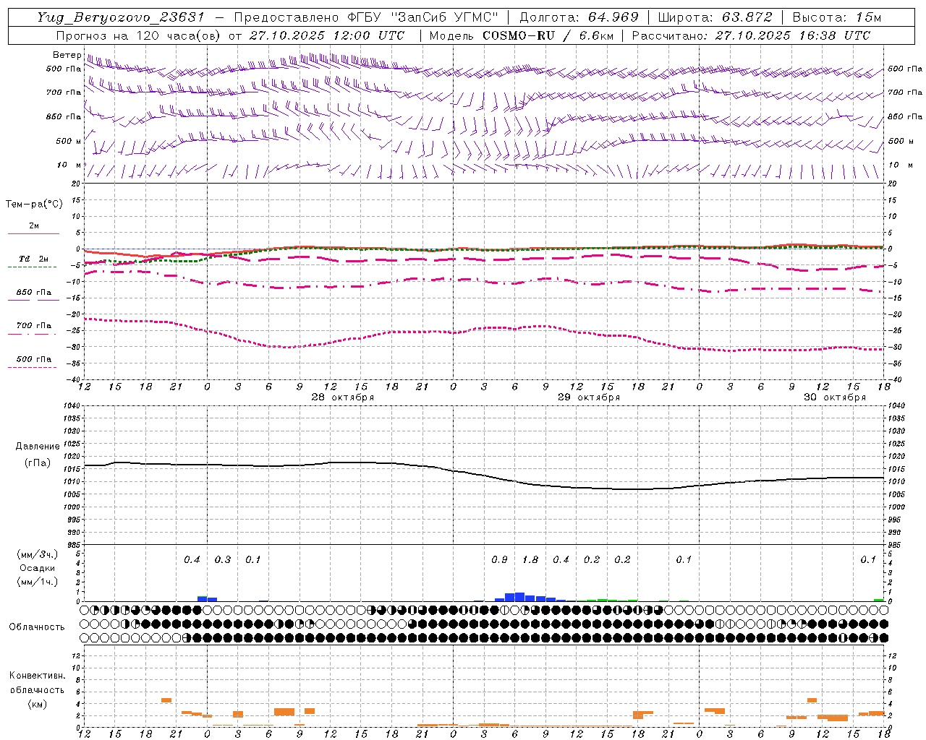Click the 0.3 precipitation total value
The height and width of the screenshot is (740, 926).
coord(223,559)
